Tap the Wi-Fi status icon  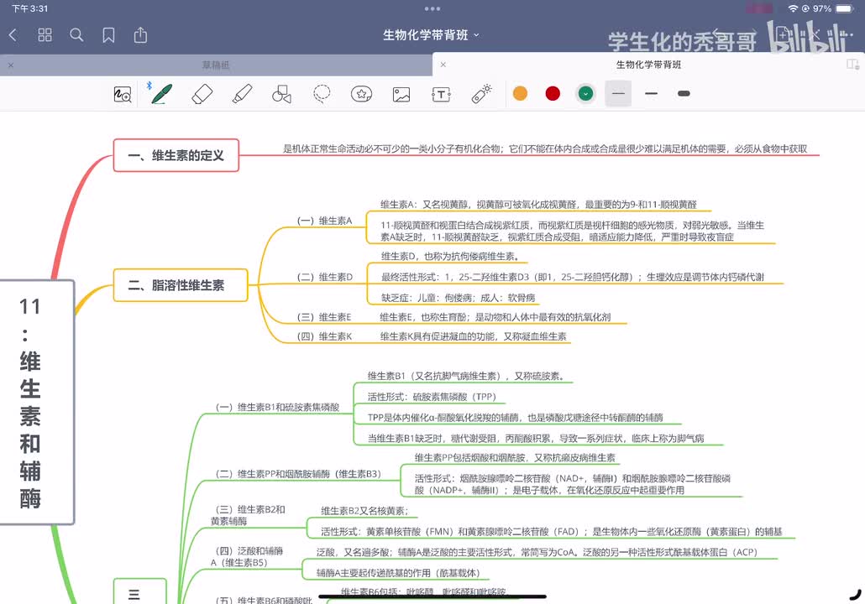(x=794, y=9)
